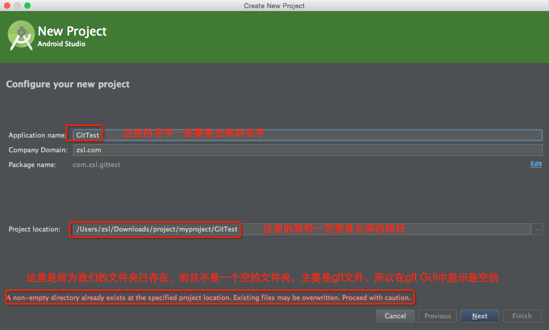Open the Edit link for package name
The width and height of the screenshot is (549, 330).
[536, 164]
